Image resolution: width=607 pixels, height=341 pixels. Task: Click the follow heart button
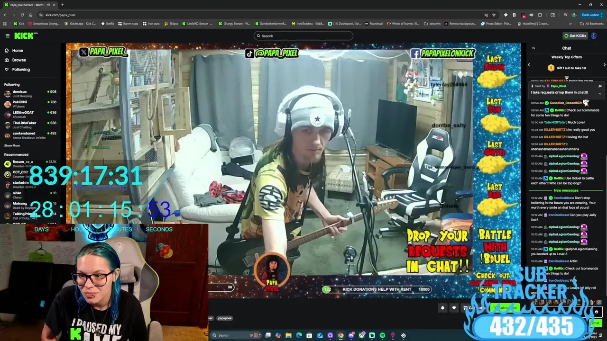[454, 308]
